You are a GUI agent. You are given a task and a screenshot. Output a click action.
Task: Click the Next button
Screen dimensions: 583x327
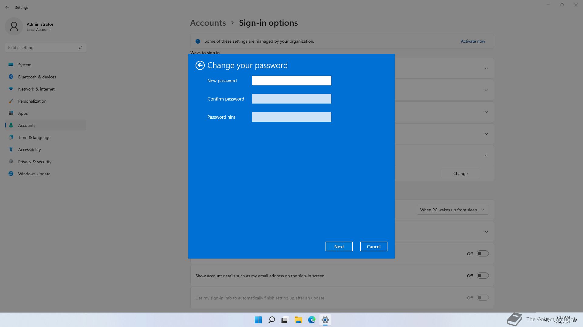pos(339,246)
